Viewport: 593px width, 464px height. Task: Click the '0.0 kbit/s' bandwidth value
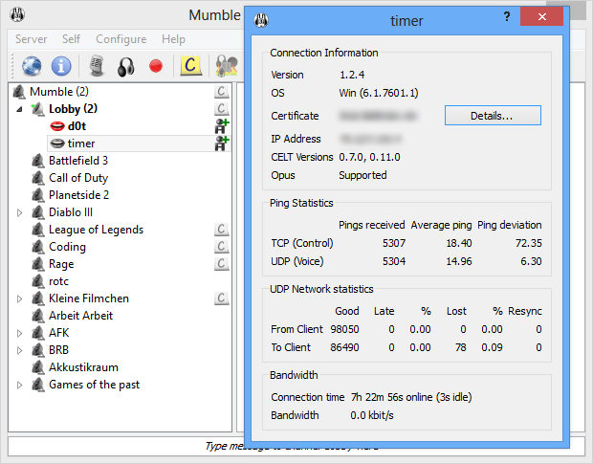pos(372,415)
